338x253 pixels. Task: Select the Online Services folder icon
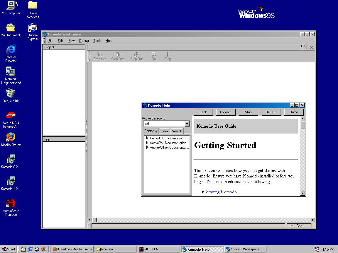pyautogui.click(x=33, y=10)
